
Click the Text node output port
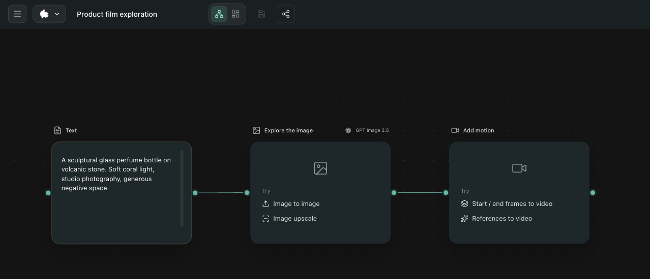[195, 193]
